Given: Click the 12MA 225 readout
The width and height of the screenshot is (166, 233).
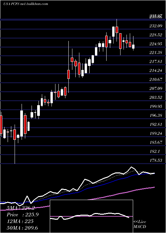Looking at the screenshot, I should [x=20, y=221].
